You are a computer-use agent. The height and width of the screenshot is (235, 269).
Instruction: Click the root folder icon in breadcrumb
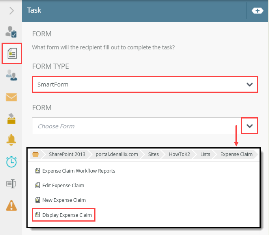(x=35, y=154)
